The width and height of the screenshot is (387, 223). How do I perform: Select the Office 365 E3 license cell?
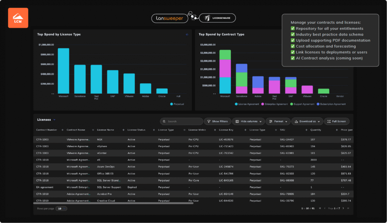[x=105, y=173]
